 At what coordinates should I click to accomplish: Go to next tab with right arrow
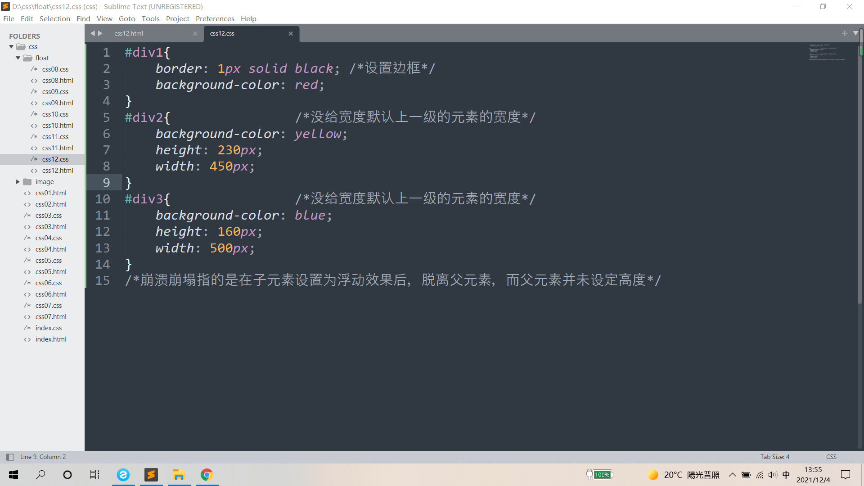100,33
